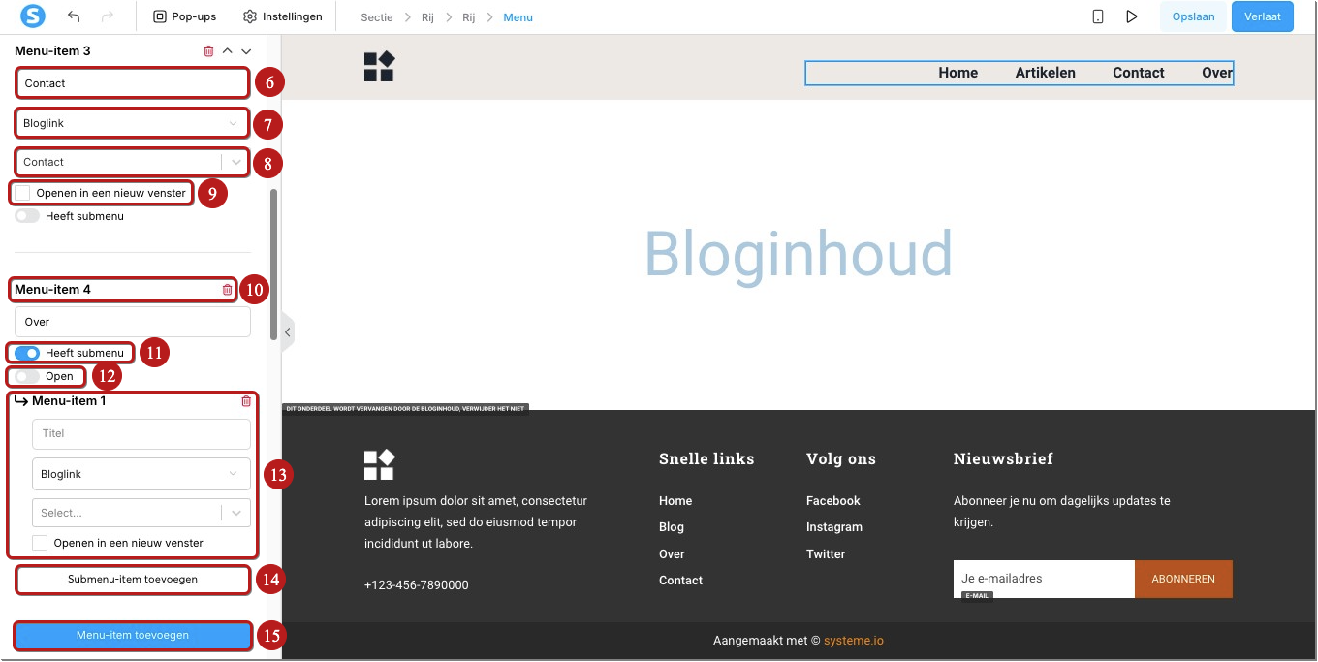Open Menu-item 3 Bloglink type dropdown
The width and height of the screenshot is (1318, 662).
click(133, 123)
